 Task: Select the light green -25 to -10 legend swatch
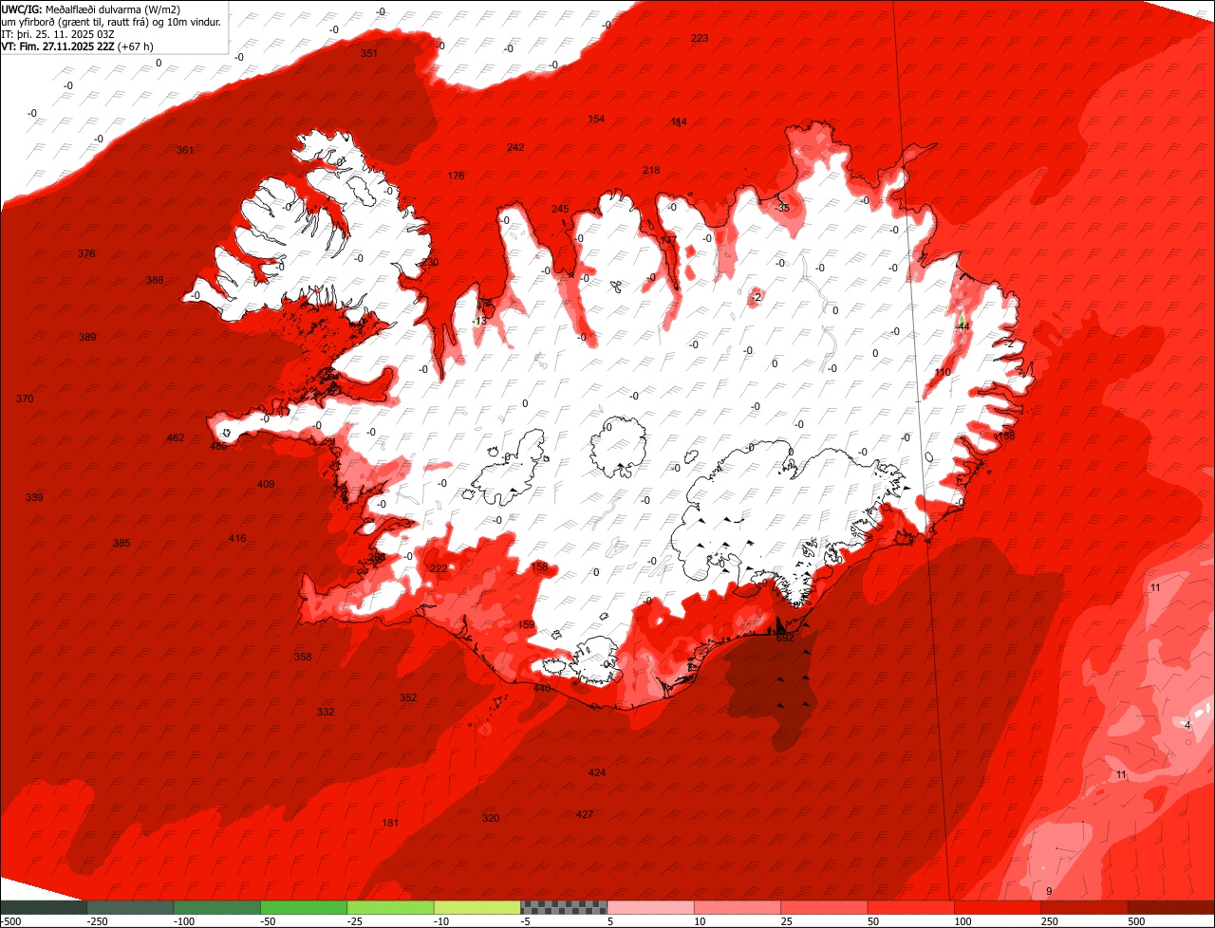pyautogui.click(x=390, y=907)
